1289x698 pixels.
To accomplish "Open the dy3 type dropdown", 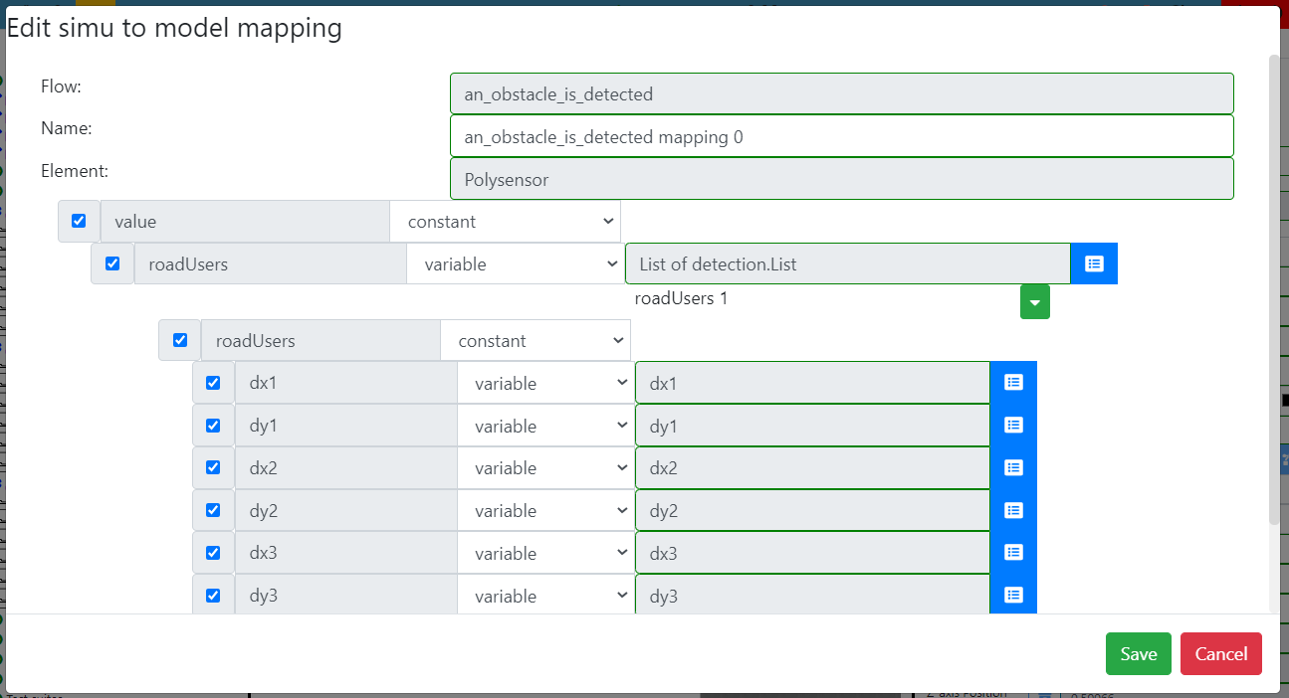I will [545, 596].
